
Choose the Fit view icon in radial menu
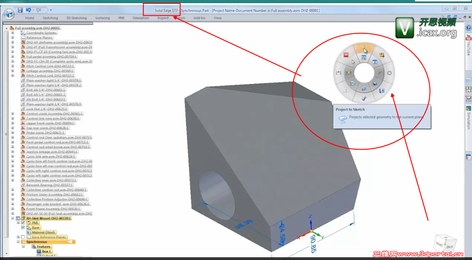(375, 62)
